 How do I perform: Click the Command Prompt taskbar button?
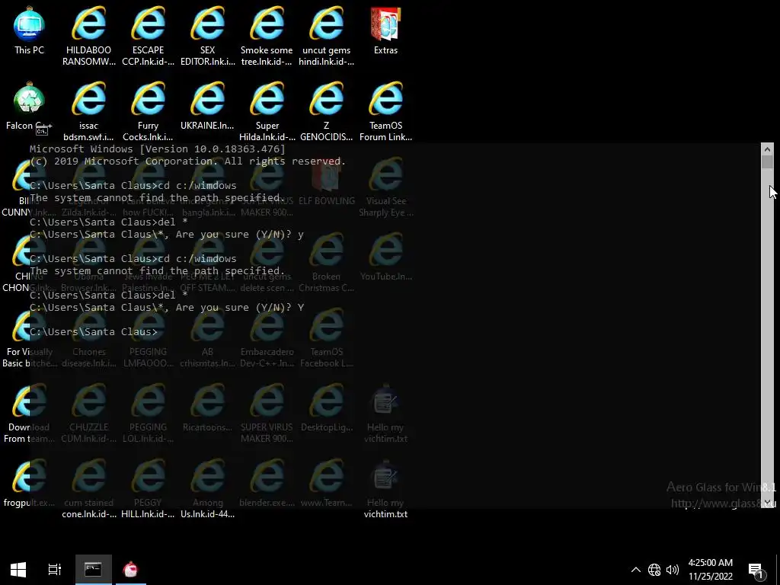(93, 570)
